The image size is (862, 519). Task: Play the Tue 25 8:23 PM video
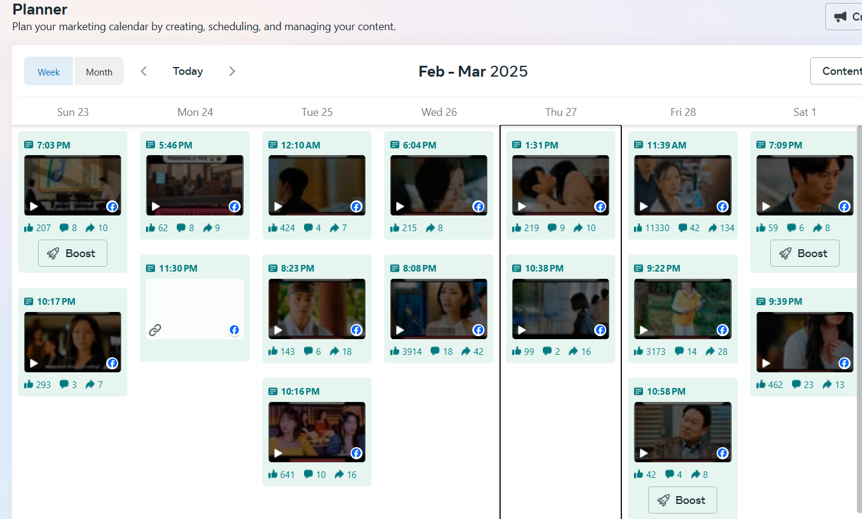(x=278, y=330)
